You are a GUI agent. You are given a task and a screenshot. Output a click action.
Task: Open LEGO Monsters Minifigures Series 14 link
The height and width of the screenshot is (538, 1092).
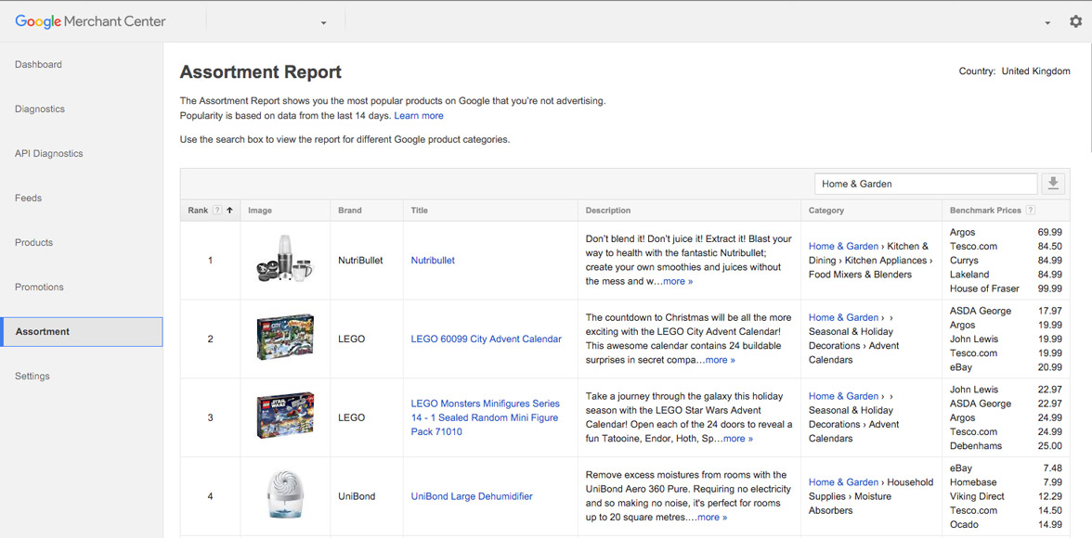point(486,417)
